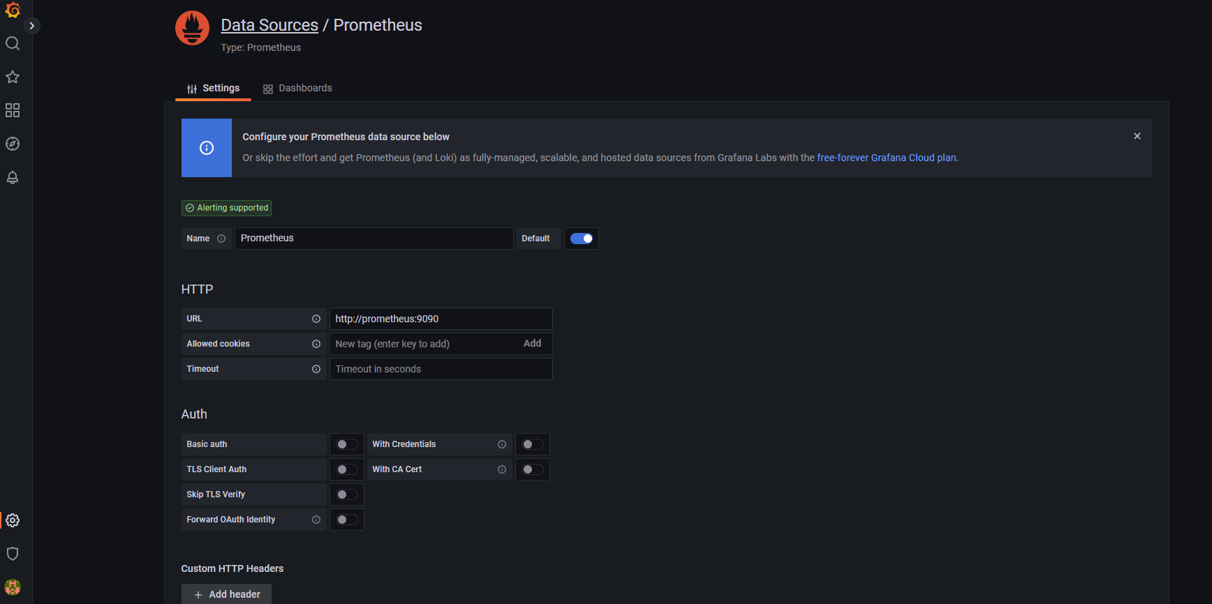1212x604 pixels.
Task: Open Configuration gear icon
Action: click(x=13, y=520)
